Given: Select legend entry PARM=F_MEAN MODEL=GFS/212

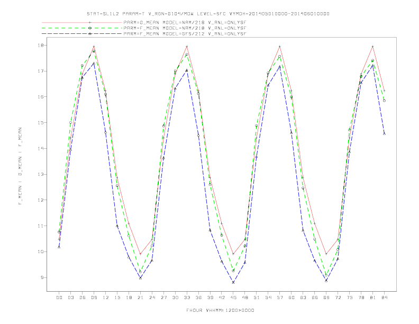Looking at the screenshot, I should coord(185,34).
